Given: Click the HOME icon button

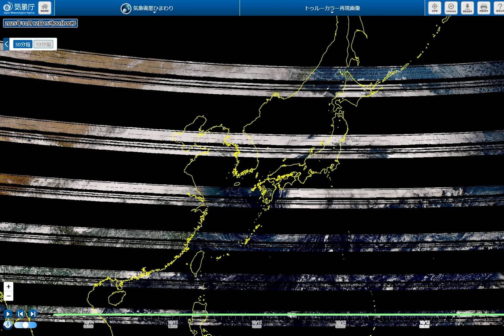Looking at the screenshot, I should pyautogui.click(x=45, y=8).
